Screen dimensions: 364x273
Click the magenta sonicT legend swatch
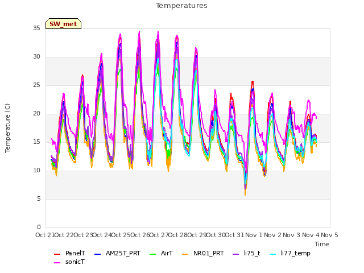[57, 263]
